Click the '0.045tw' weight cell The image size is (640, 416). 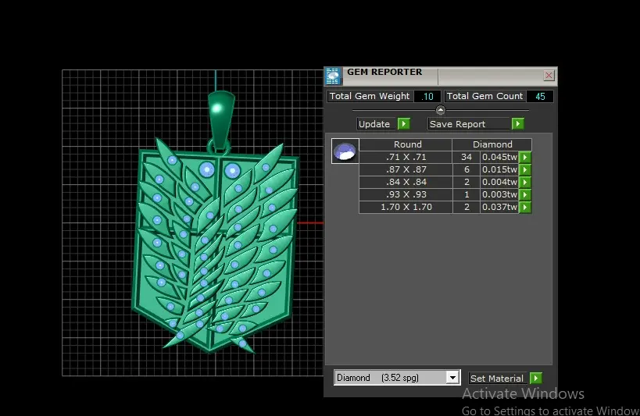499,157
